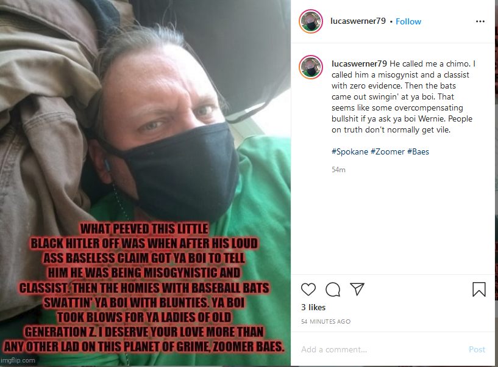Focus the Add a comment field
498x367 pixels.
(381, 349)
